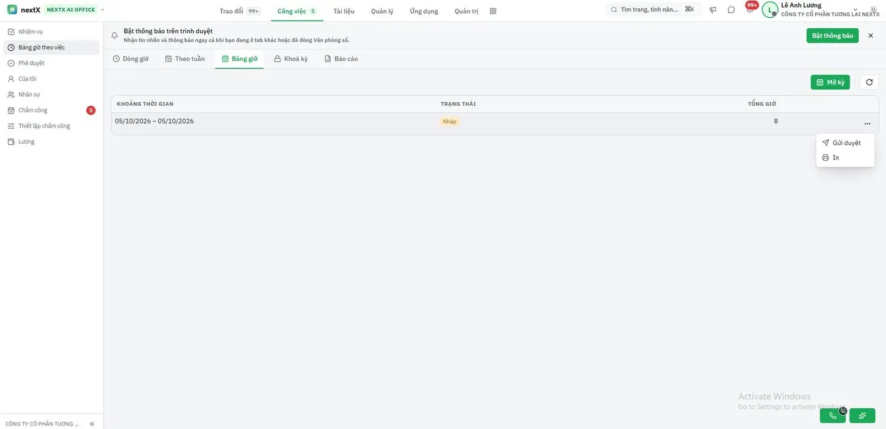Open Công việc in top navigation

click(x=297, y=11)
